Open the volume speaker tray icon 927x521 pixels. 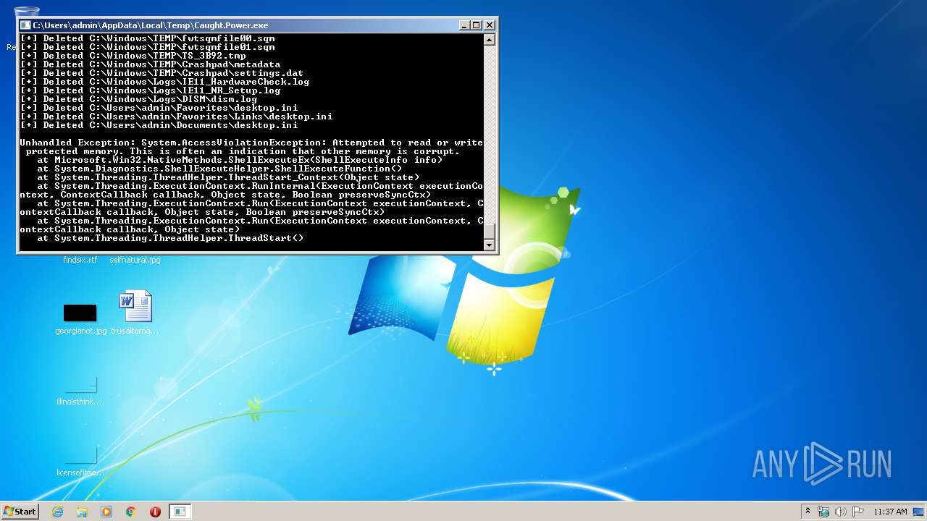coord(841,512)
